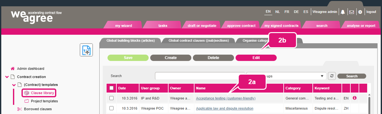Click the Create button
This screenshot has width=382, height=114.
pos(171,58)
